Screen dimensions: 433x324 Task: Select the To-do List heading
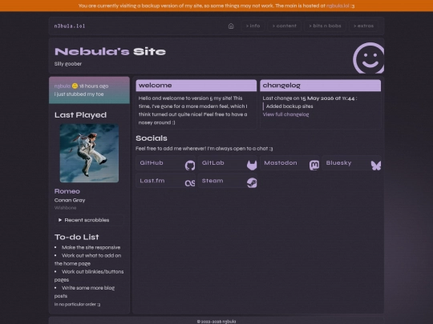(76, 237)
